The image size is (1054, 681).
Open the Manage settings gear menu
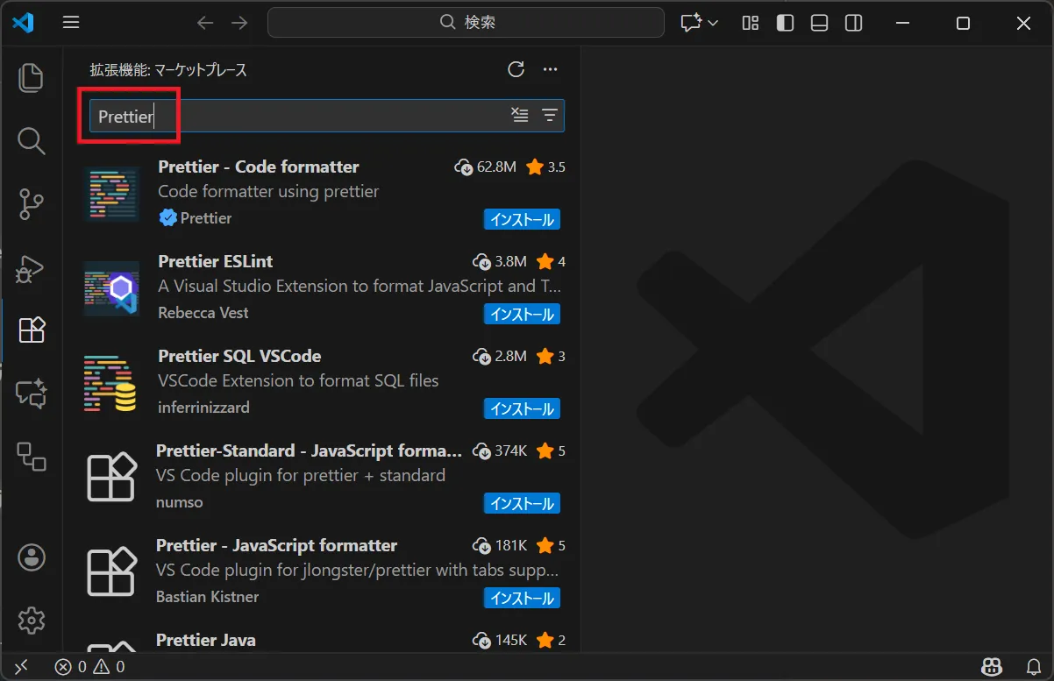pos(32,620)
